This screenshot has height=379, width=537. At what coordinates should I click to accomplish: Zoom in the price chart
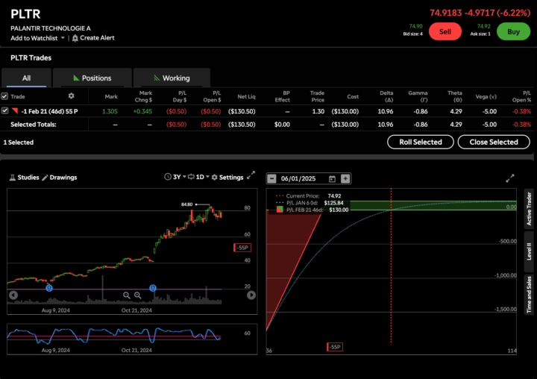137,295
